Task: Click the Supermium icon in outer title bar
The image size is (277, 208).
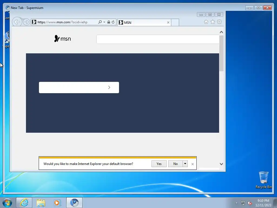Action: point(7,8)
